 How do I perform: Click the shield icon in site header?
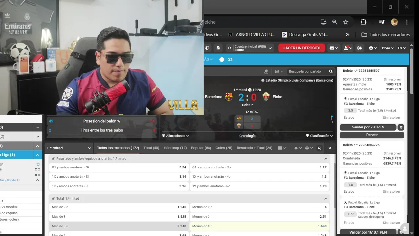coord(207,48)
